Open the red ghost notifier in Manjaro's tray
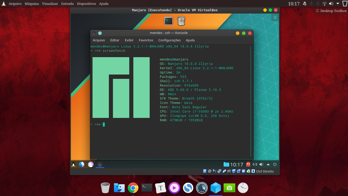Viewport: 348px width, 196px height. (x=248, y=165)
